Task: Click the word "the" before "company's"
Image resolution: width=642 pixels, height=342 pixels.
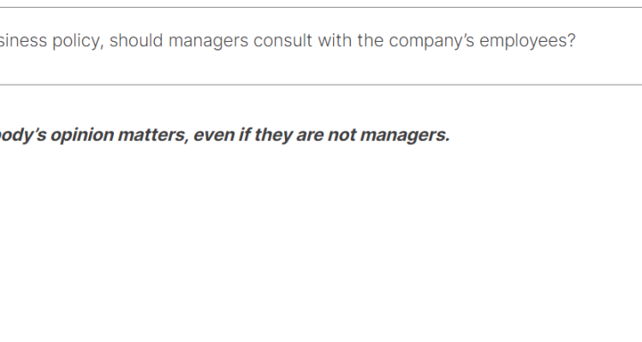Action: 371,40
